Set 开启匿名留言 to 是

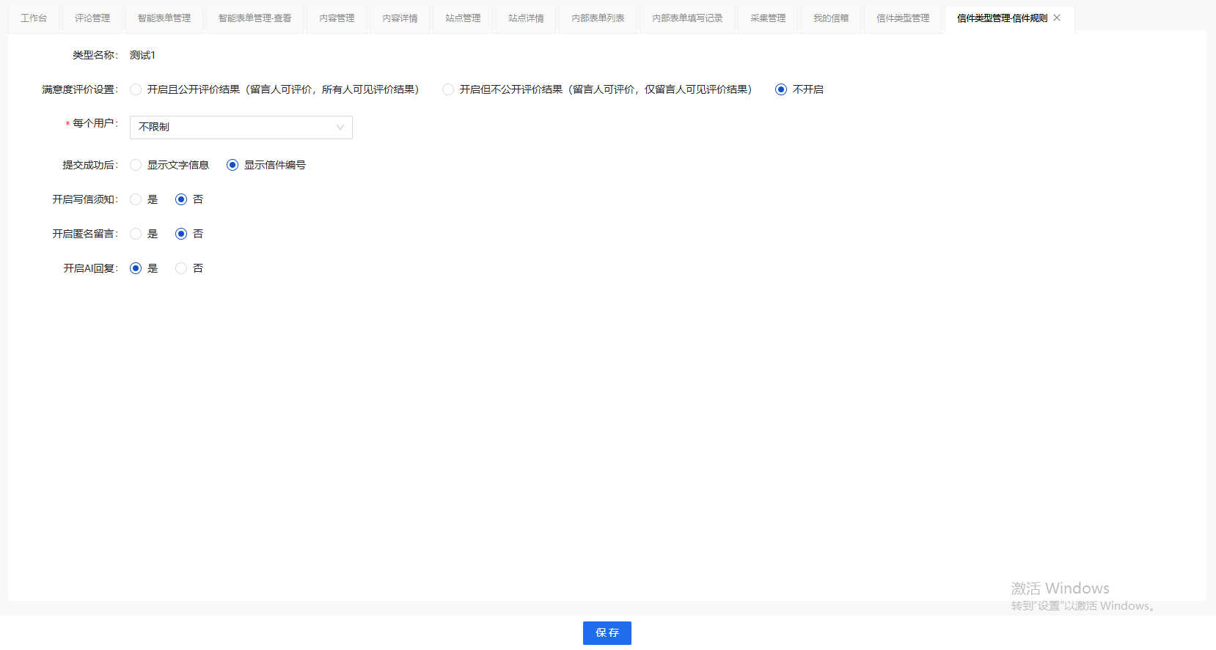coord(136,234)
